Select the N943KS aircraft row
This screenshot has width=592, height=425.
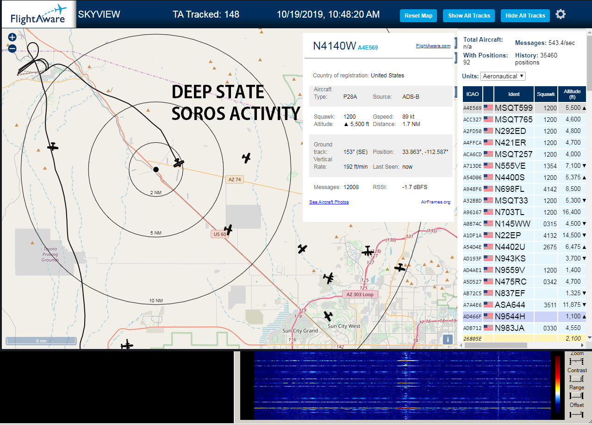click(525, 259)
